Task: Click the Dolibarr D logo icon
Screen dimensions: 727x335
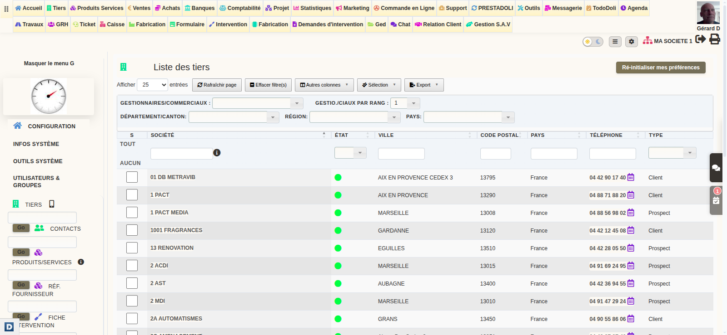Action: point(9,326)
